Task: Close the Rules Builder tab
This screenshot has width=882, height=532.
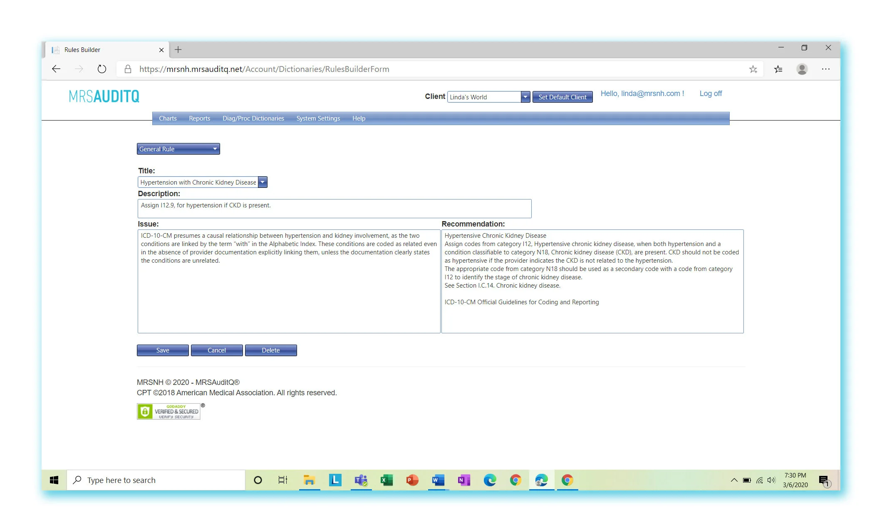Action: [x=161, y=50]
